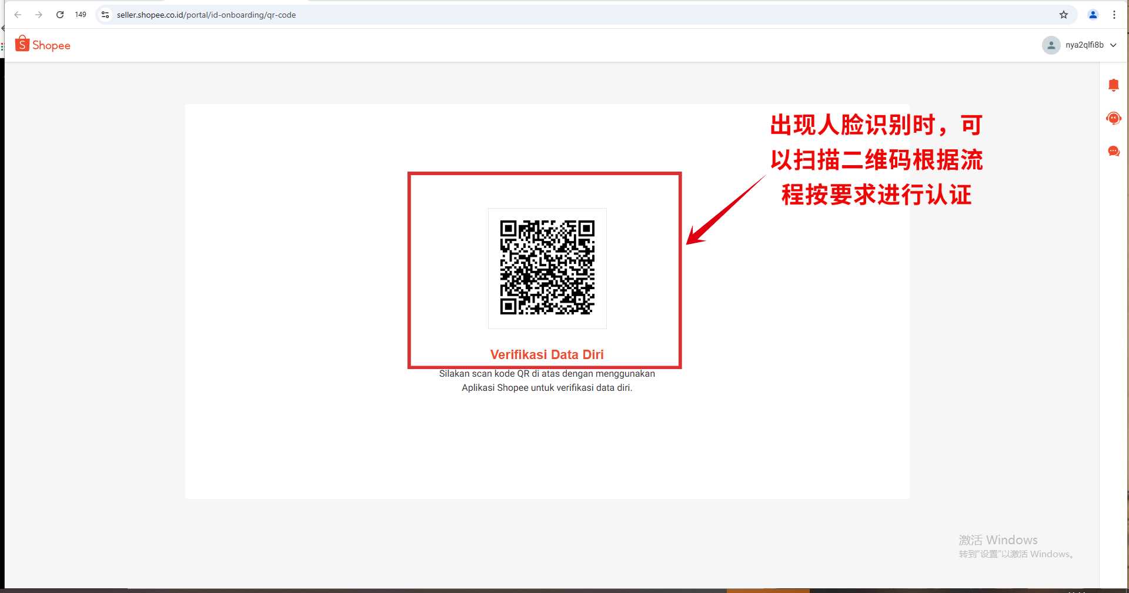Click the browser back button
Viewport: 1129px width, 593px height.
(x=18, y=15)
